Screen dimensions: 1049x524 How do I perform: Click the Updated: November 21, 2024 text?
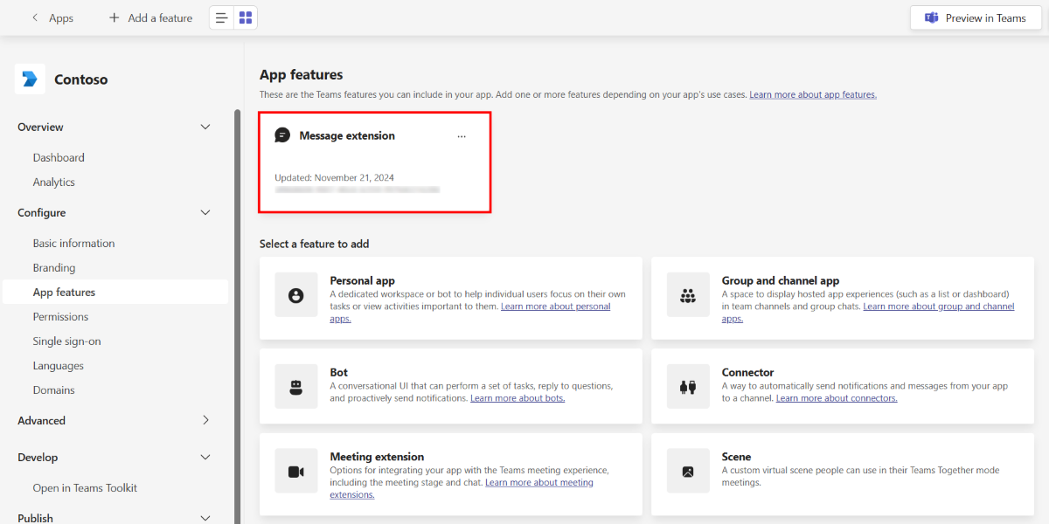334,178
